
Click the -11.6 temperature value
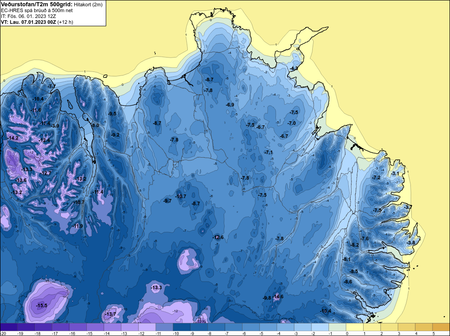pyautogui.click(x=36, y=111)
